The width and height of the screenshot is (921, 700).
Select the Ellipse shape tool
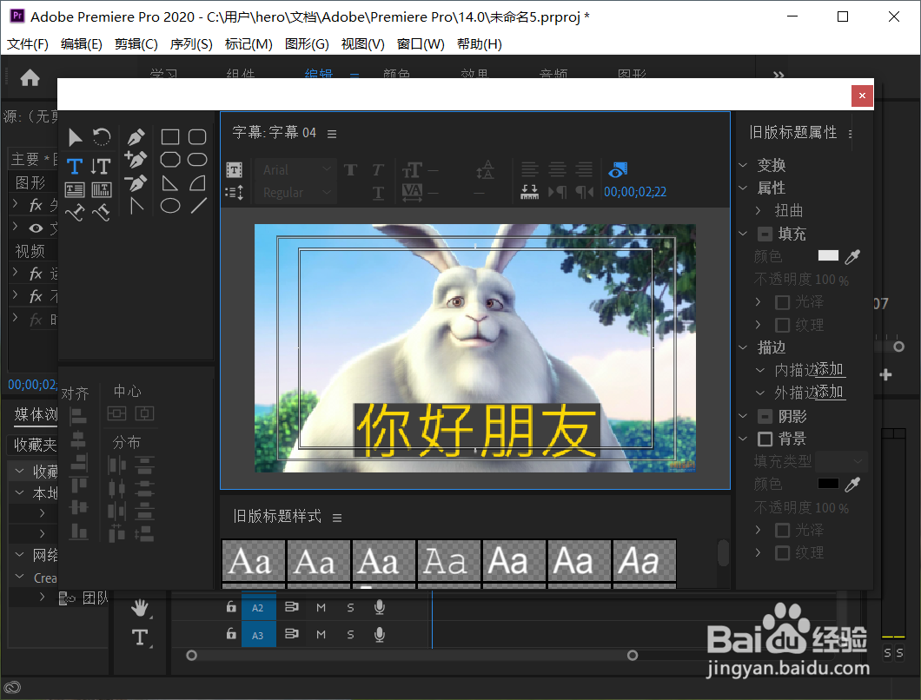(170, 206)
